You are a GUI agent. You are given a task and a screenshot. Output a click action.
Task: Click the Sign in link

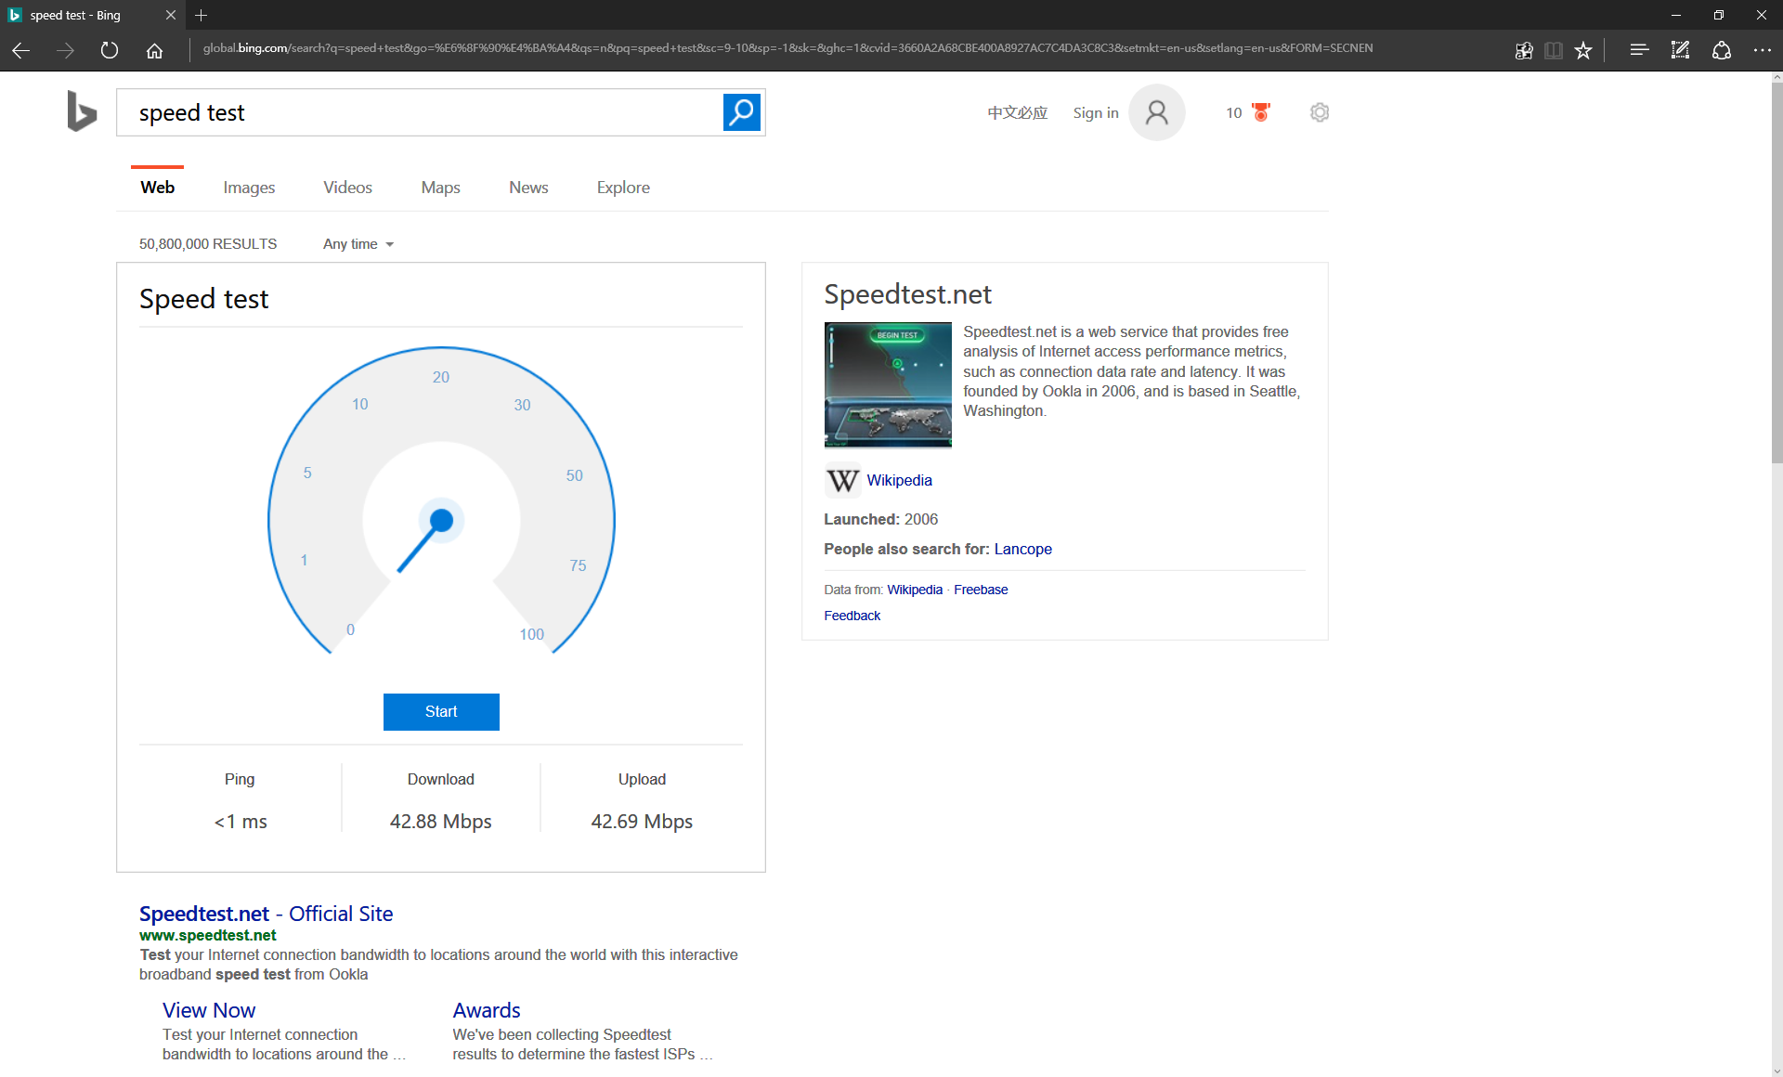pyautogui.click(x=1096, y=112)
